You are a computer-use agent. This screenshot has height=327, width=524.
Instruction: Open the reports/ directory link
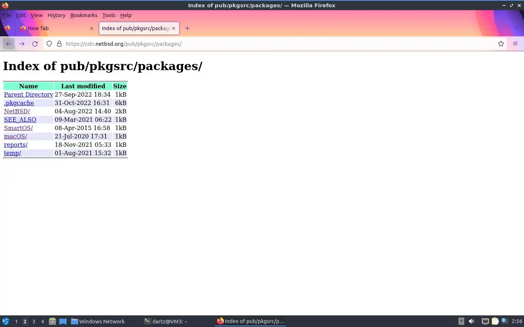[16, 145]
